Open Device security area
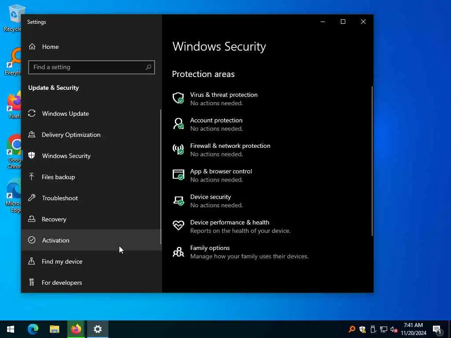The height and width of the screenshot is (338, 451). pos(208,201)
